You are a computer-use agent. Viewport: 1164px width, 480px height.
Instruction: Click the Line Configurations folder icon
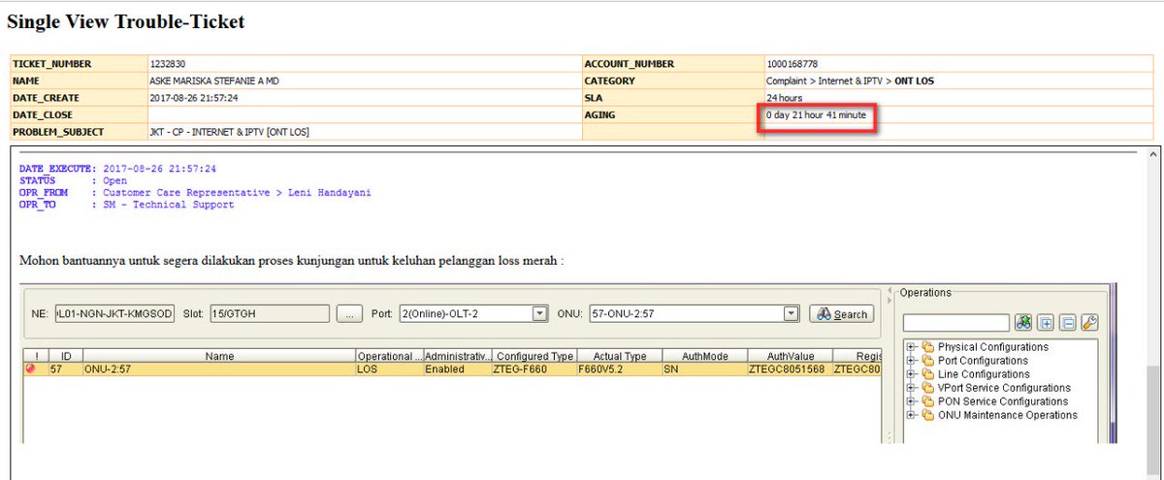(x=927, y=374)
